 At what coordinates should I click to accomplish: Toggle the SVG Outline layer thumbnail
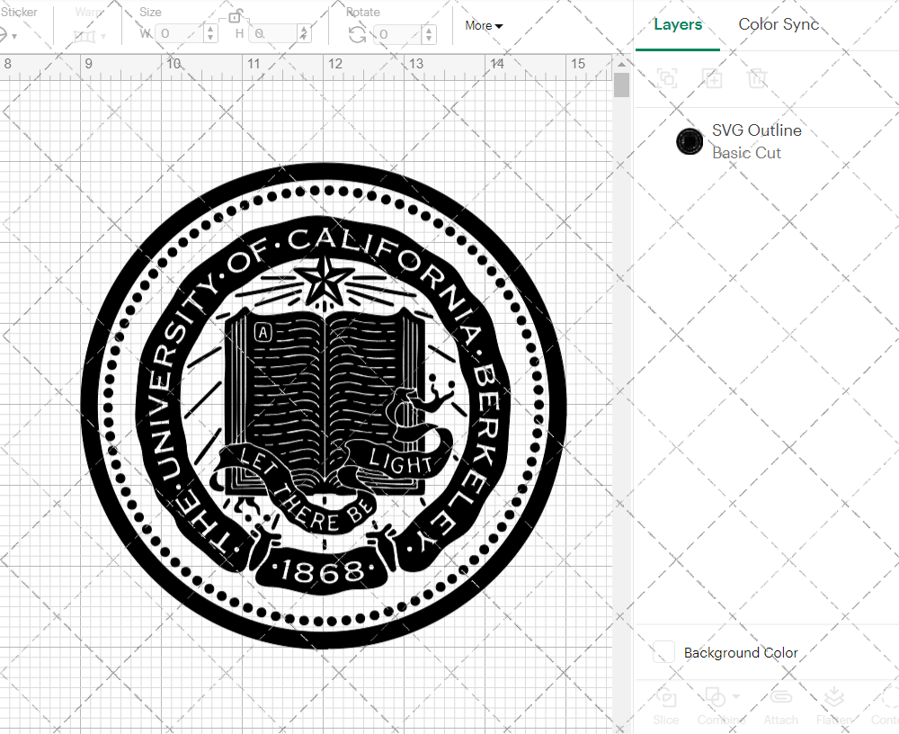[690, 141]
